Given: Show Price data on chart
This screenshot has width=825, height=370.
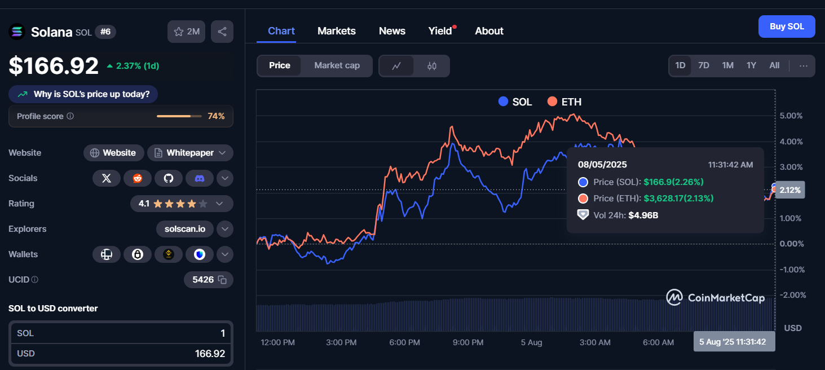Looking at the screenshot, I should point(280,65).
